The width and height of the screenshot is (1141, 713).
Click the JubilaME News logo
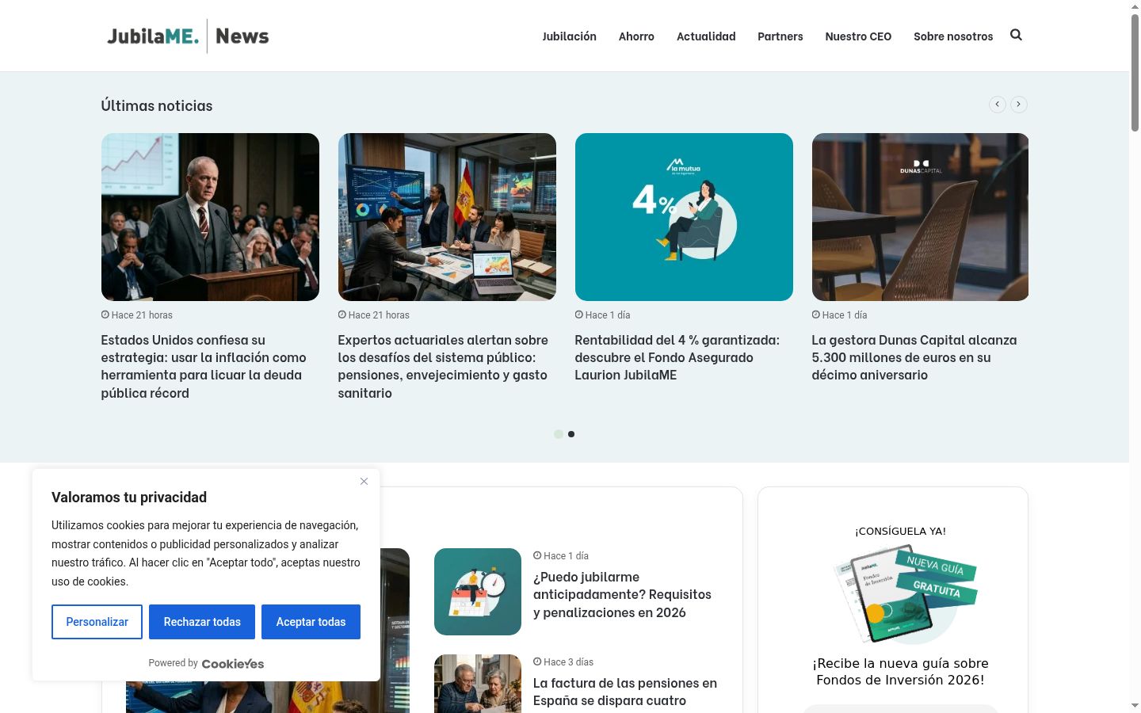point(188,36)
